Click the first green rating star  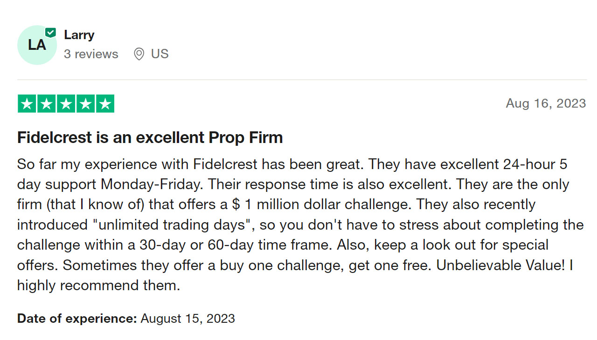pyautogui.click(x=27, y=104)
